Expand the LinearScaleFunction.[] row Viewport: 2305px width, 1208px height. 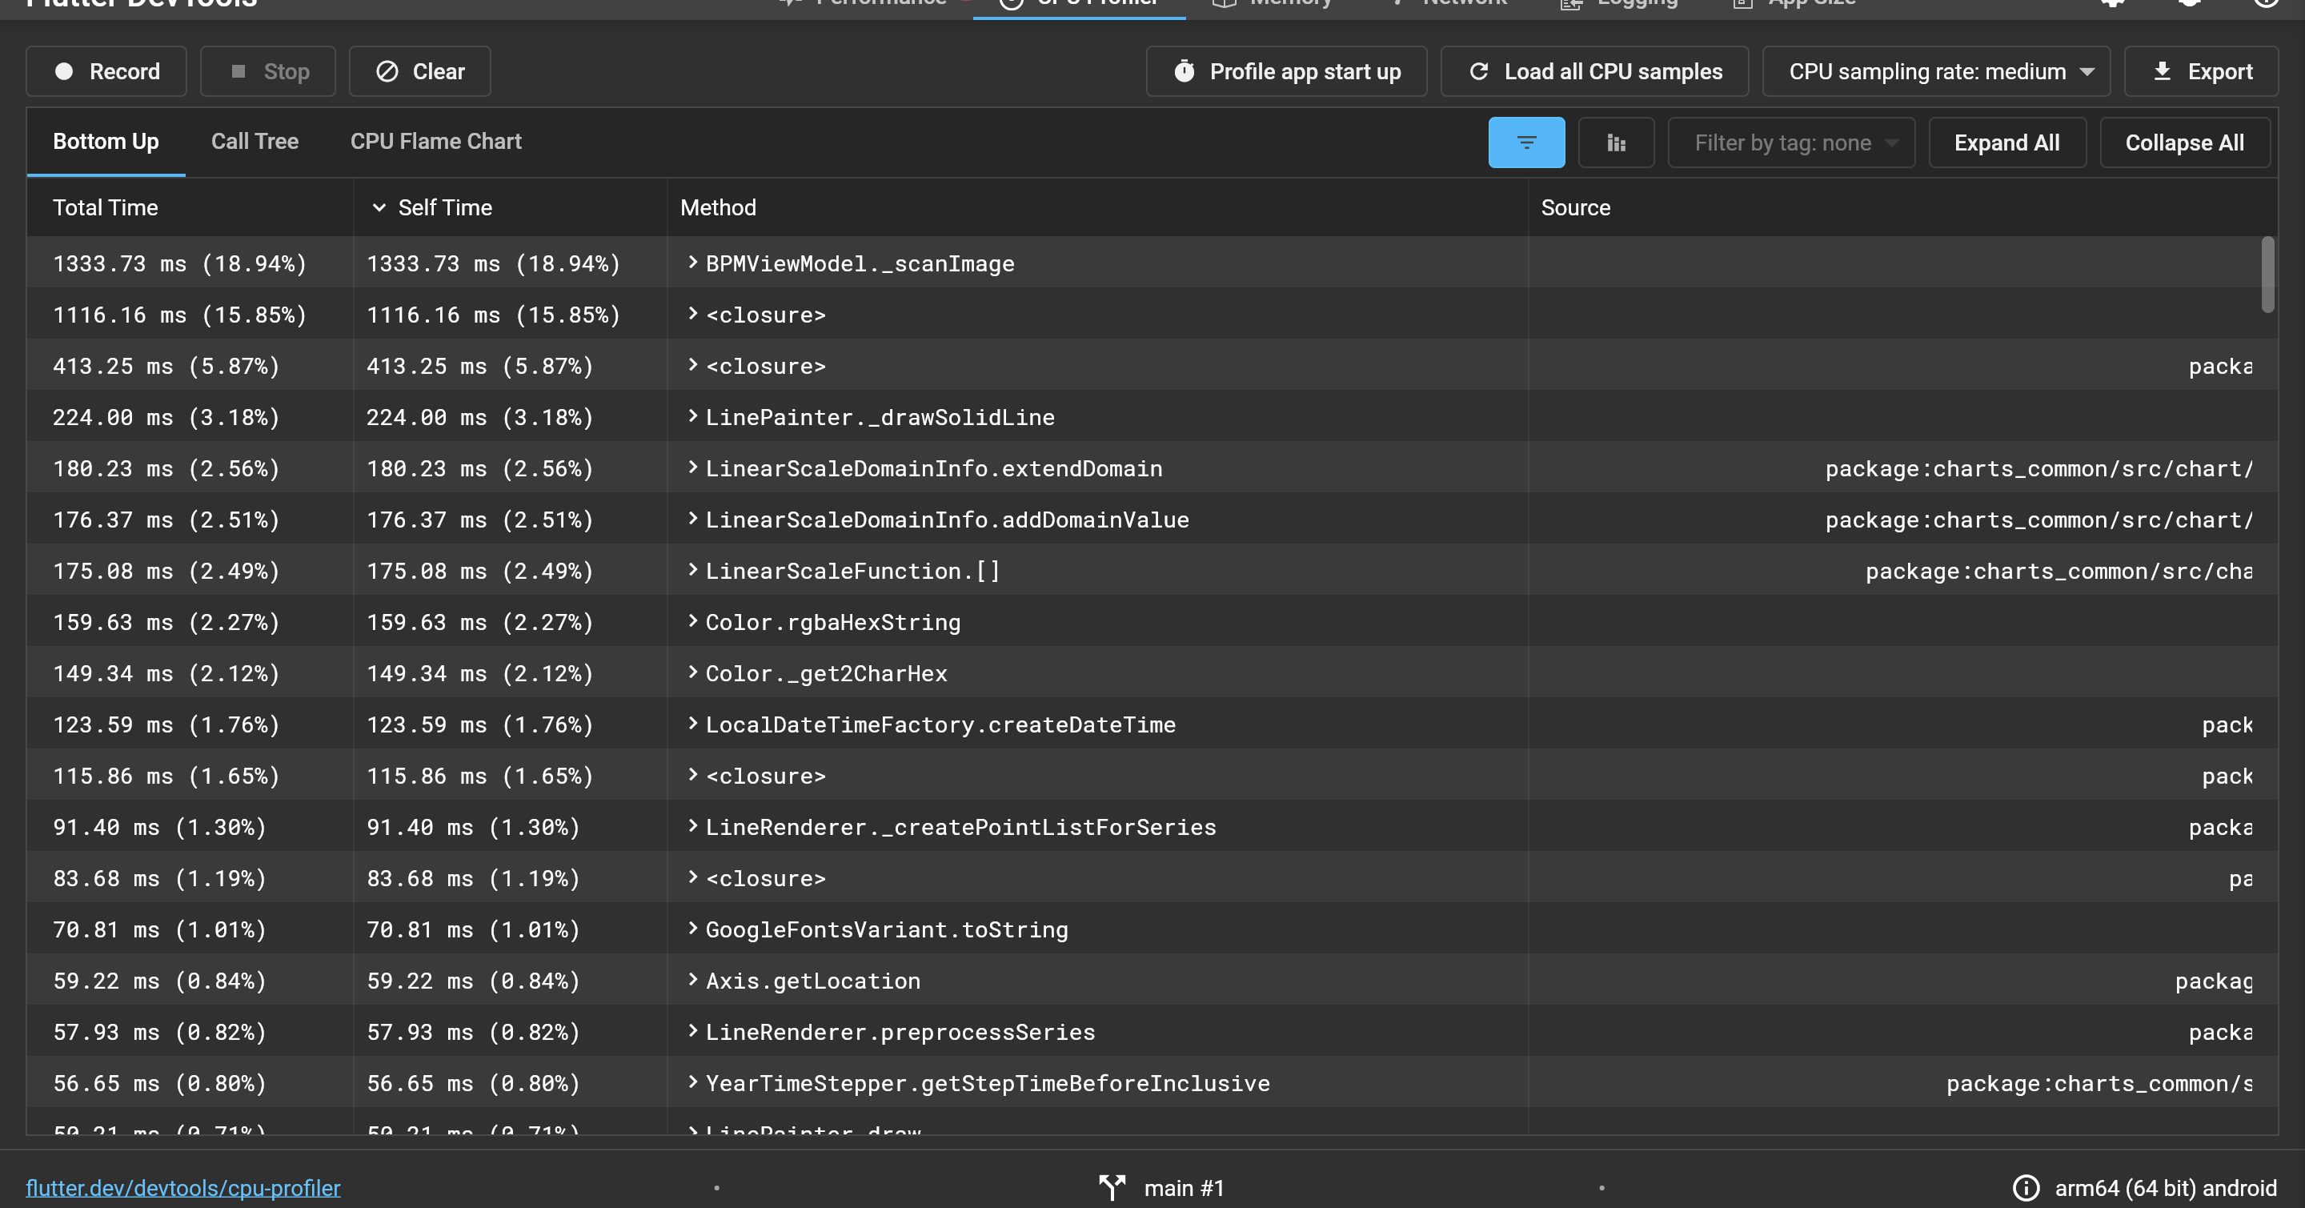pos(691,569)
